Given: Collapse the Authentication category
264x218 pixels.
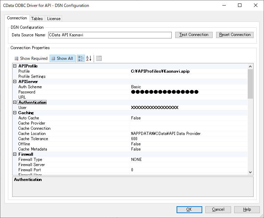Looking at the screenshot, I should (x=15, y=102).
